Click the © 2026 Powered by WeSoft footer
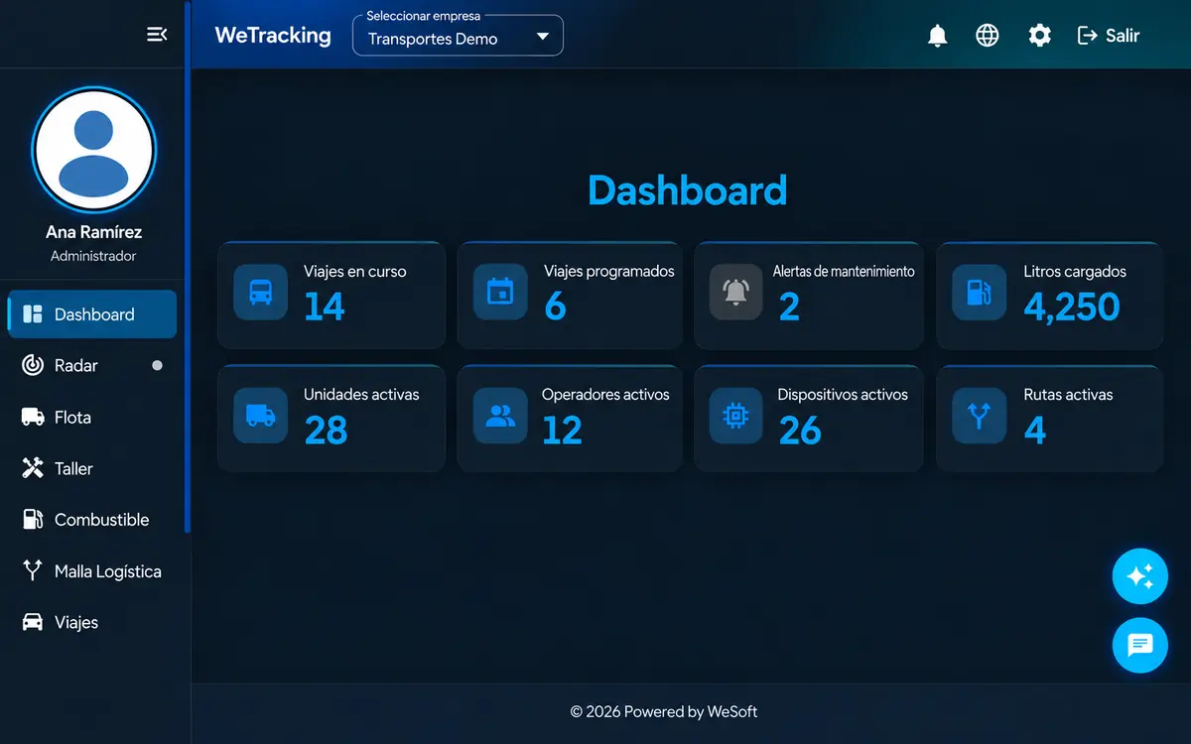Image resolution: width=1191 pixels, height=744 pixels. coord(663,711)
